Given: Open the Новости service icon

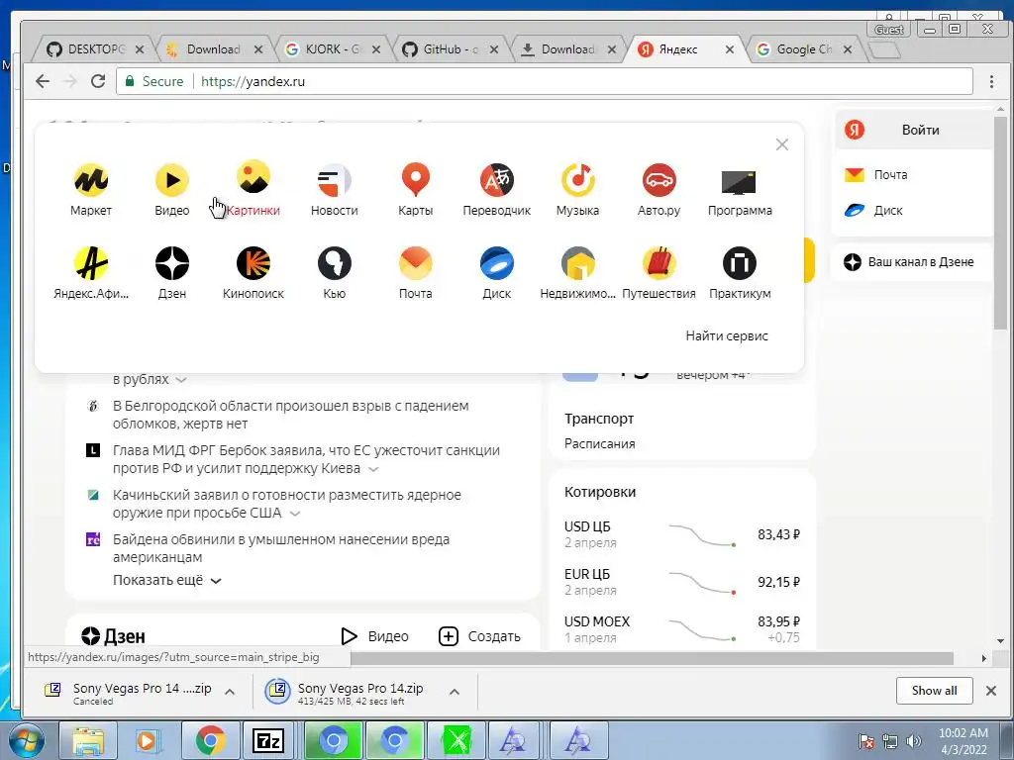Looking at the screenshot, I should coord(335,180).
